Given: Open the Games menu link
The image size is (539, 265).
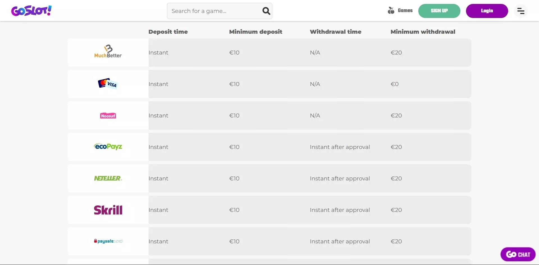Looking at the screenshot, I should (405, 11).
